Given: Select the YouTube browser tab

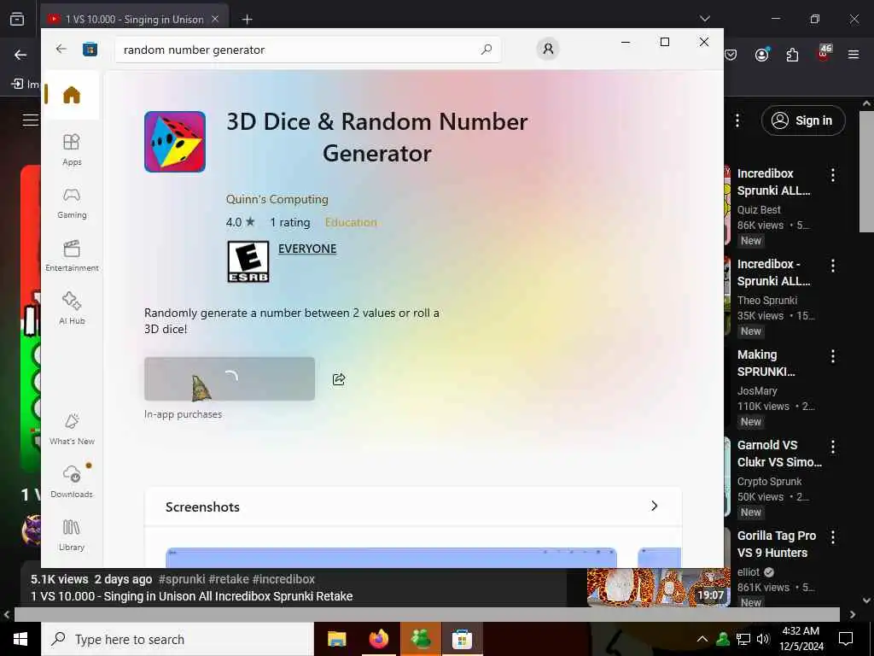Looking at the screenshot, I should [x=134, y=19].
